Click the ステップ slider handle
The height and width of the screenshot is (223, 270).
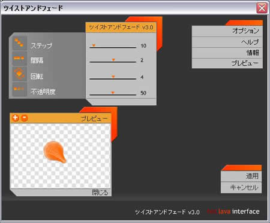pos(94,45)
